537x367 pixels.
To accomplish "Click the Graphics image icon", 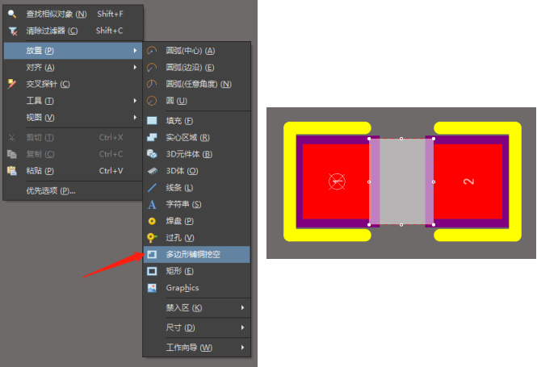I will tap(152, 288).
